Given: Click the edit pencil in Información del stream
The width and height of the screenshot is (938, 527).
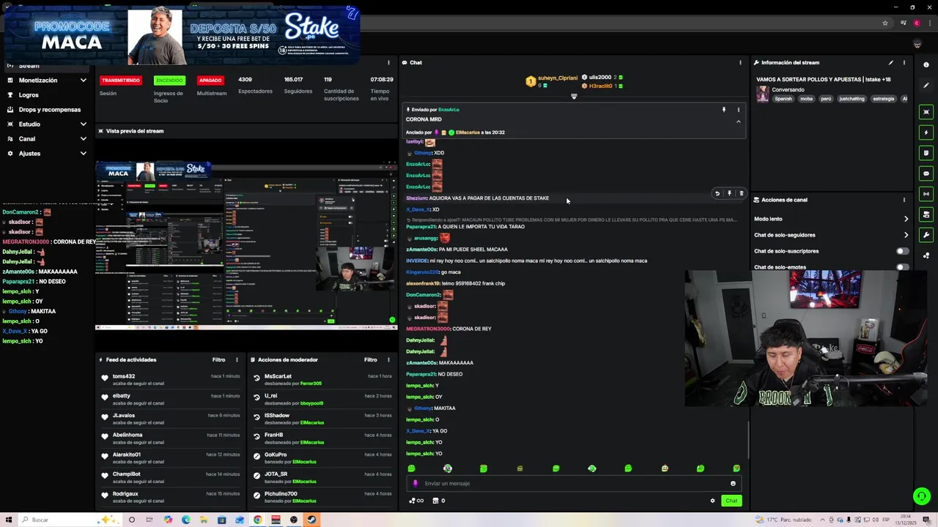Looking at the screenshot, I should tap(891, 63).
